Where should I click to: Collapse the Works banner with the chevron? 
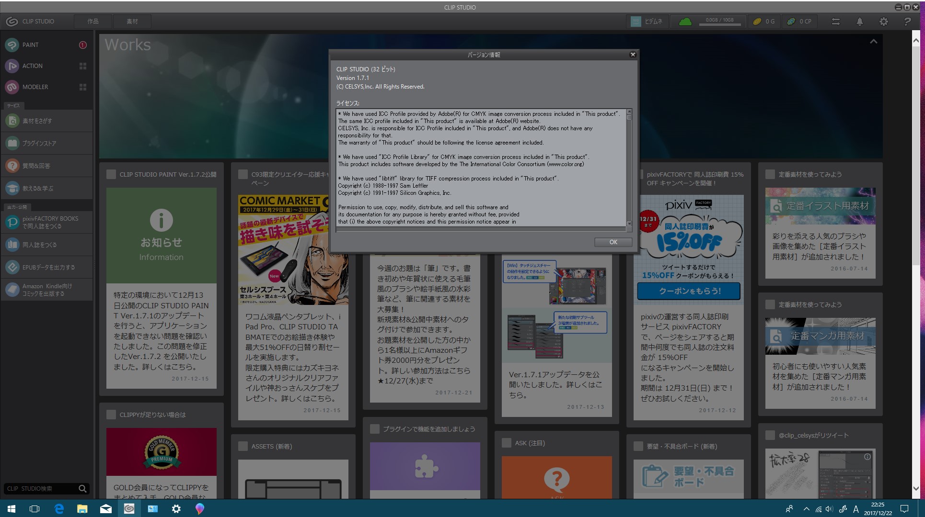click(874, 42)
